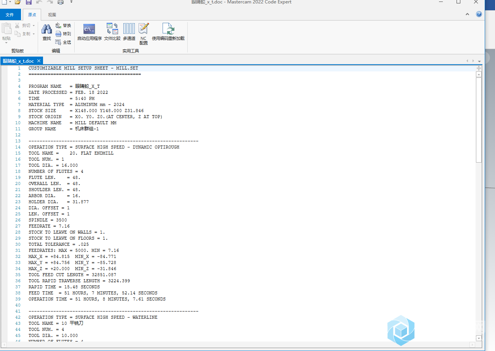495x351 pixels.
Task: Click the 'RAPID TIME = 15.48 SECONDS' line
Action: coord(64,287)
